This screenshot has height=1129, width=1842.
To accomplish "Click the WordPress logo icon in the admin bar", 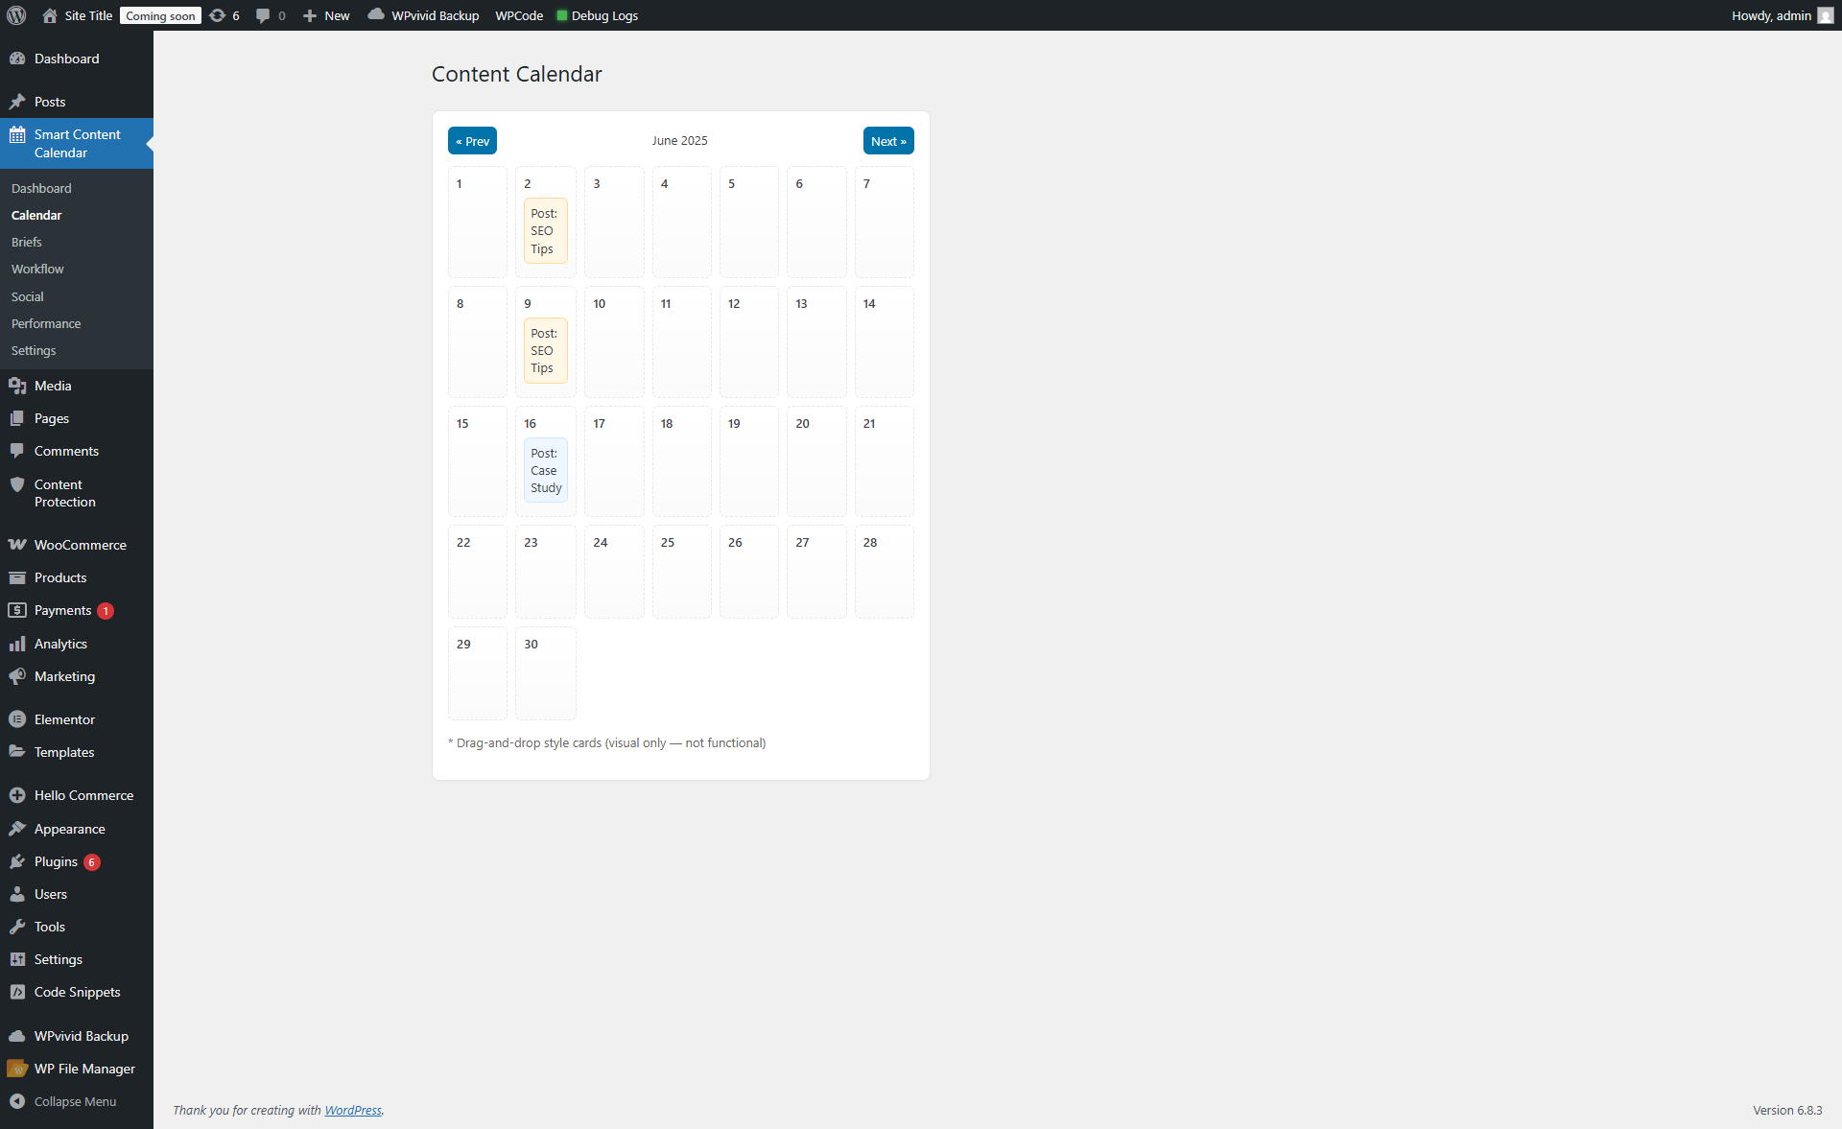I will tap(16, 15).
